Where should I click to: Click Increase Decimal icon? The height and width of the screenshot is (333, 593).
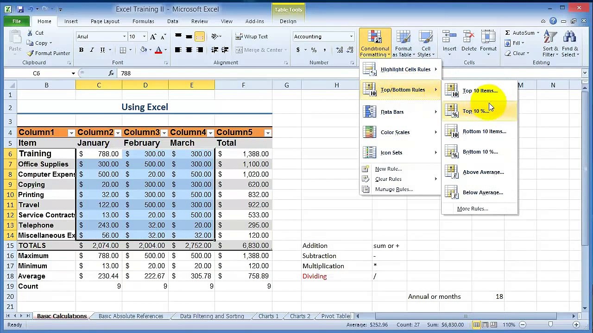[340, 50]
